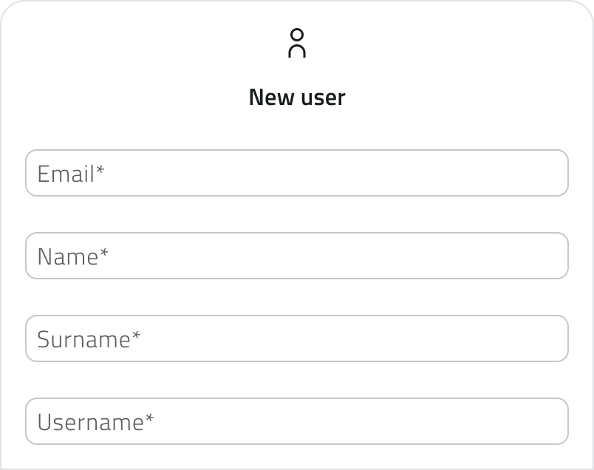Click the Username input
This screenshot has height=470, width=594.
pos(296,421)
